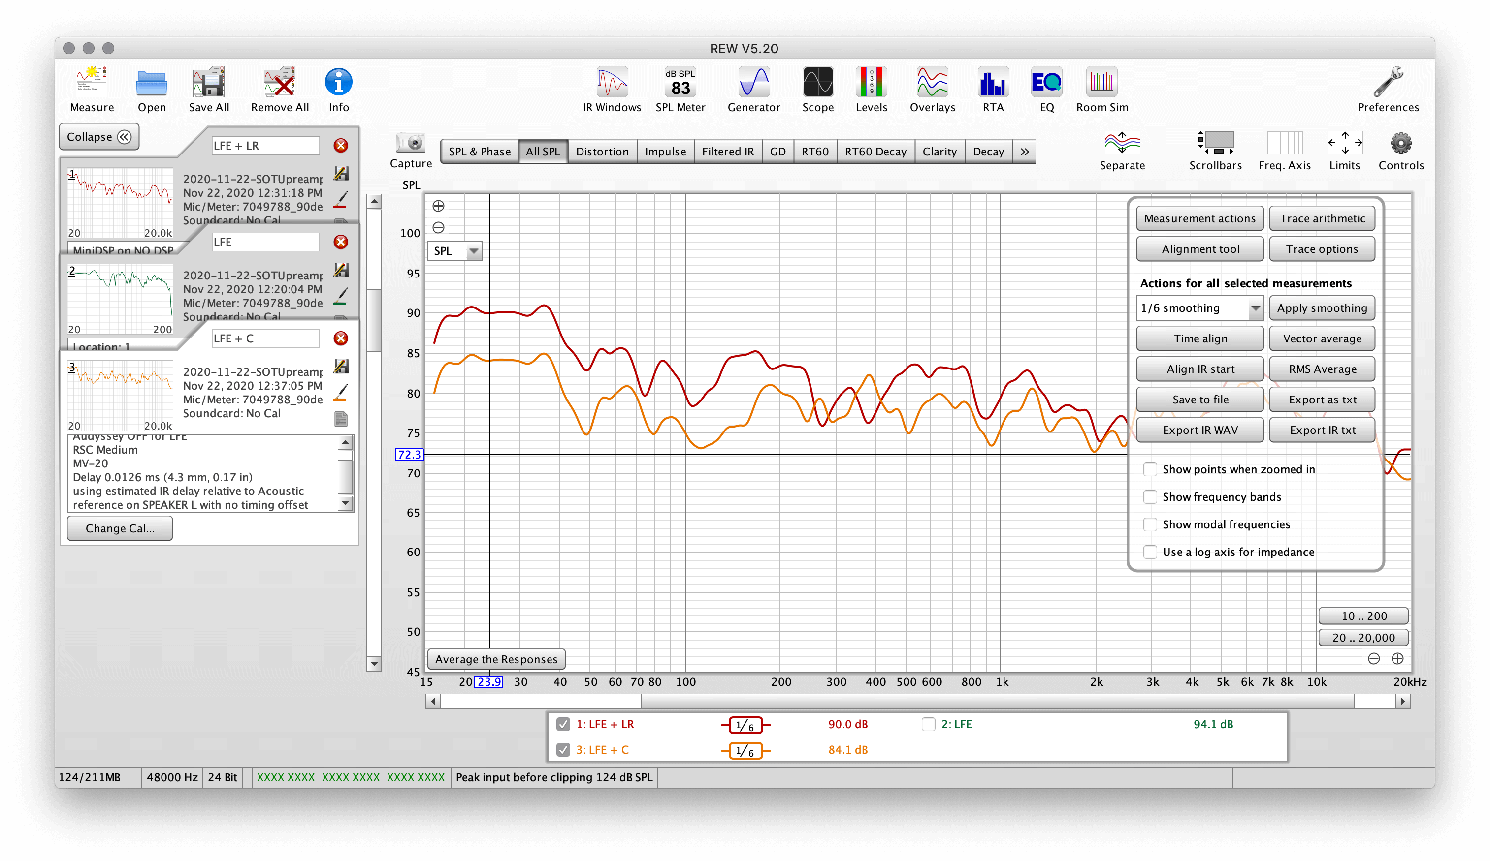Uncheck 1: LFE + LR trace

pos(563,724)
